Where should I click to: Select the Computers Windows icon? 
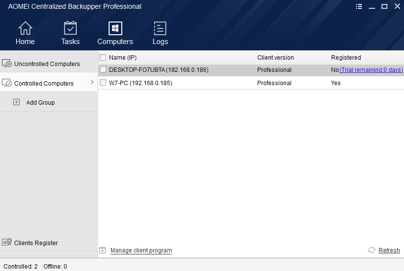point(115,28)
